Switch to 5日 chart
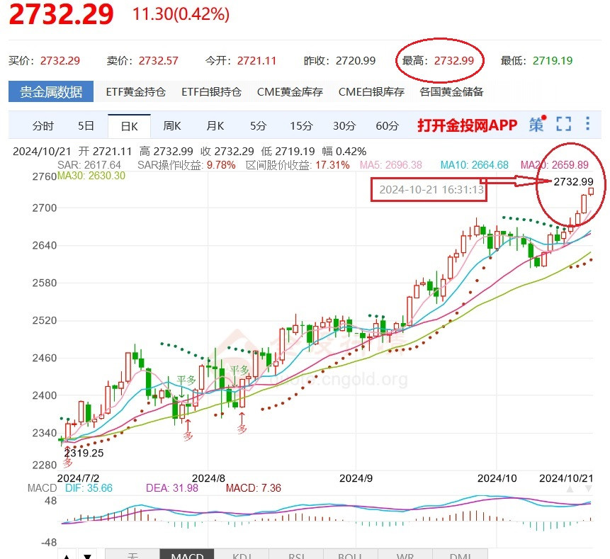This screenshot has height=559, width=610. [86, 126]
